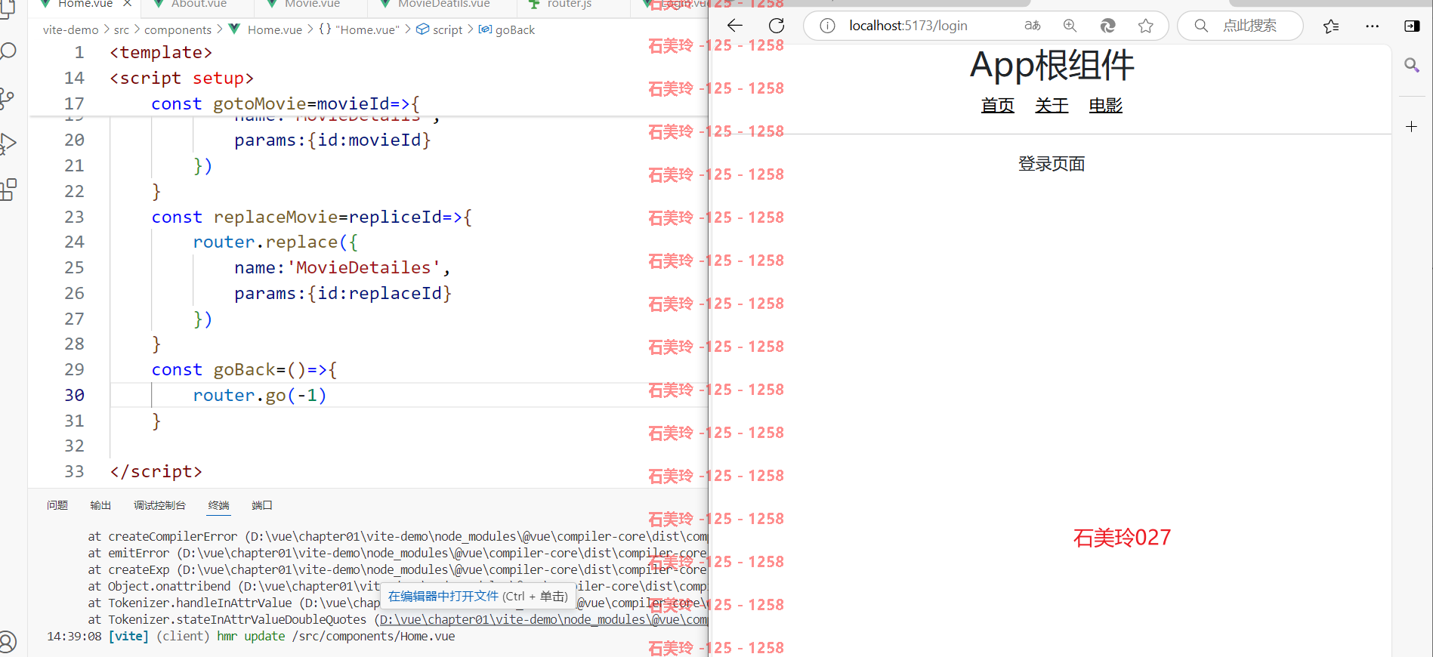The width and height of the screenshot is (1433, 657).
Task: Click goBack symbol in the breadcrumb
Action: 507,29
